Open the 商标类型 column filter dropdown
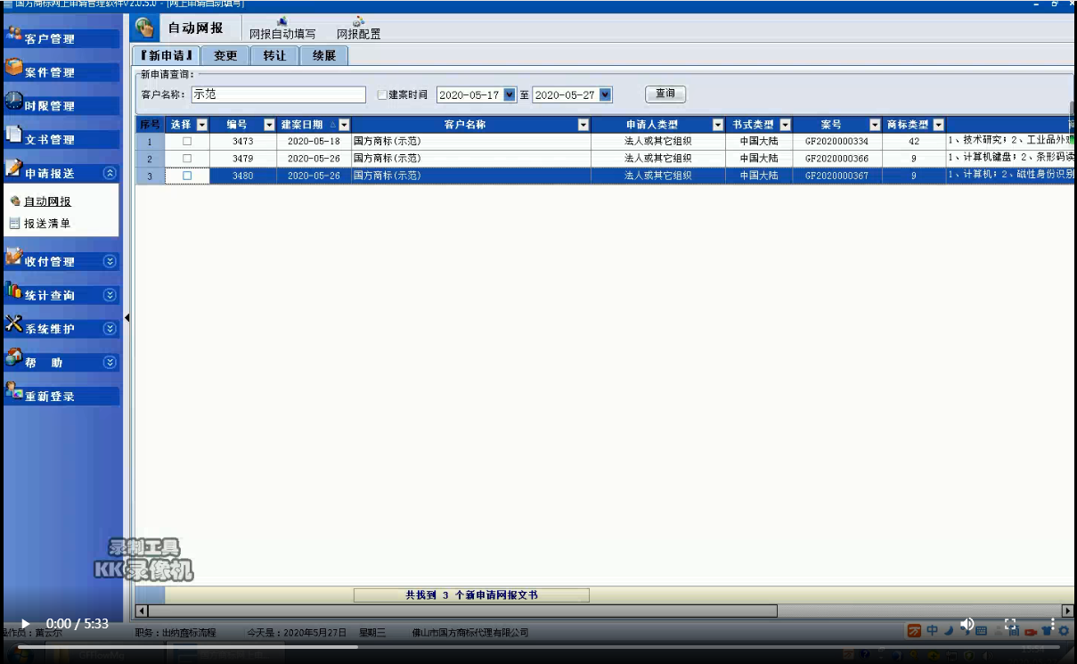 click(x=938, y=125)
